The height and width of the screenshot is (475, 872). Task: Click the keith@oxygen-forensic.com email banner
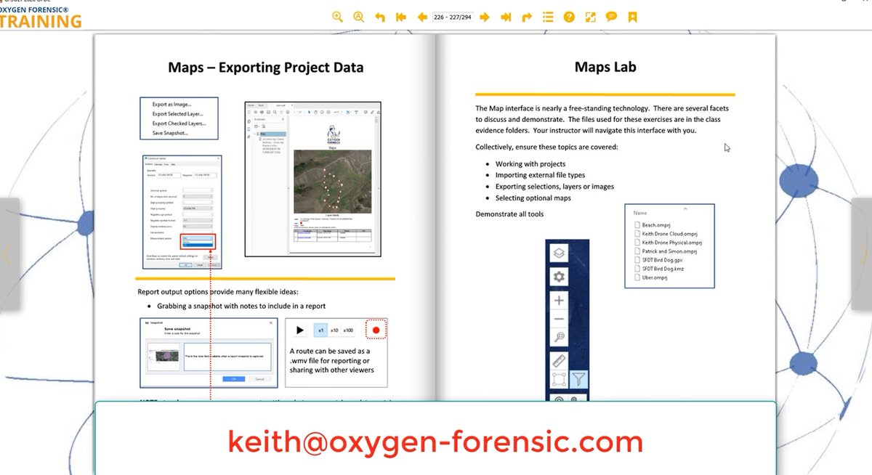click(435, 442)
